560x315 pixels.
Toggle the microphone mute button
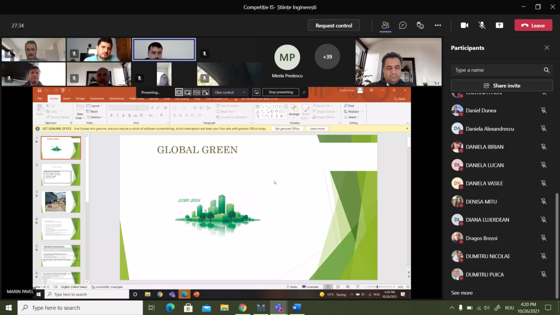tap(482, 25)
